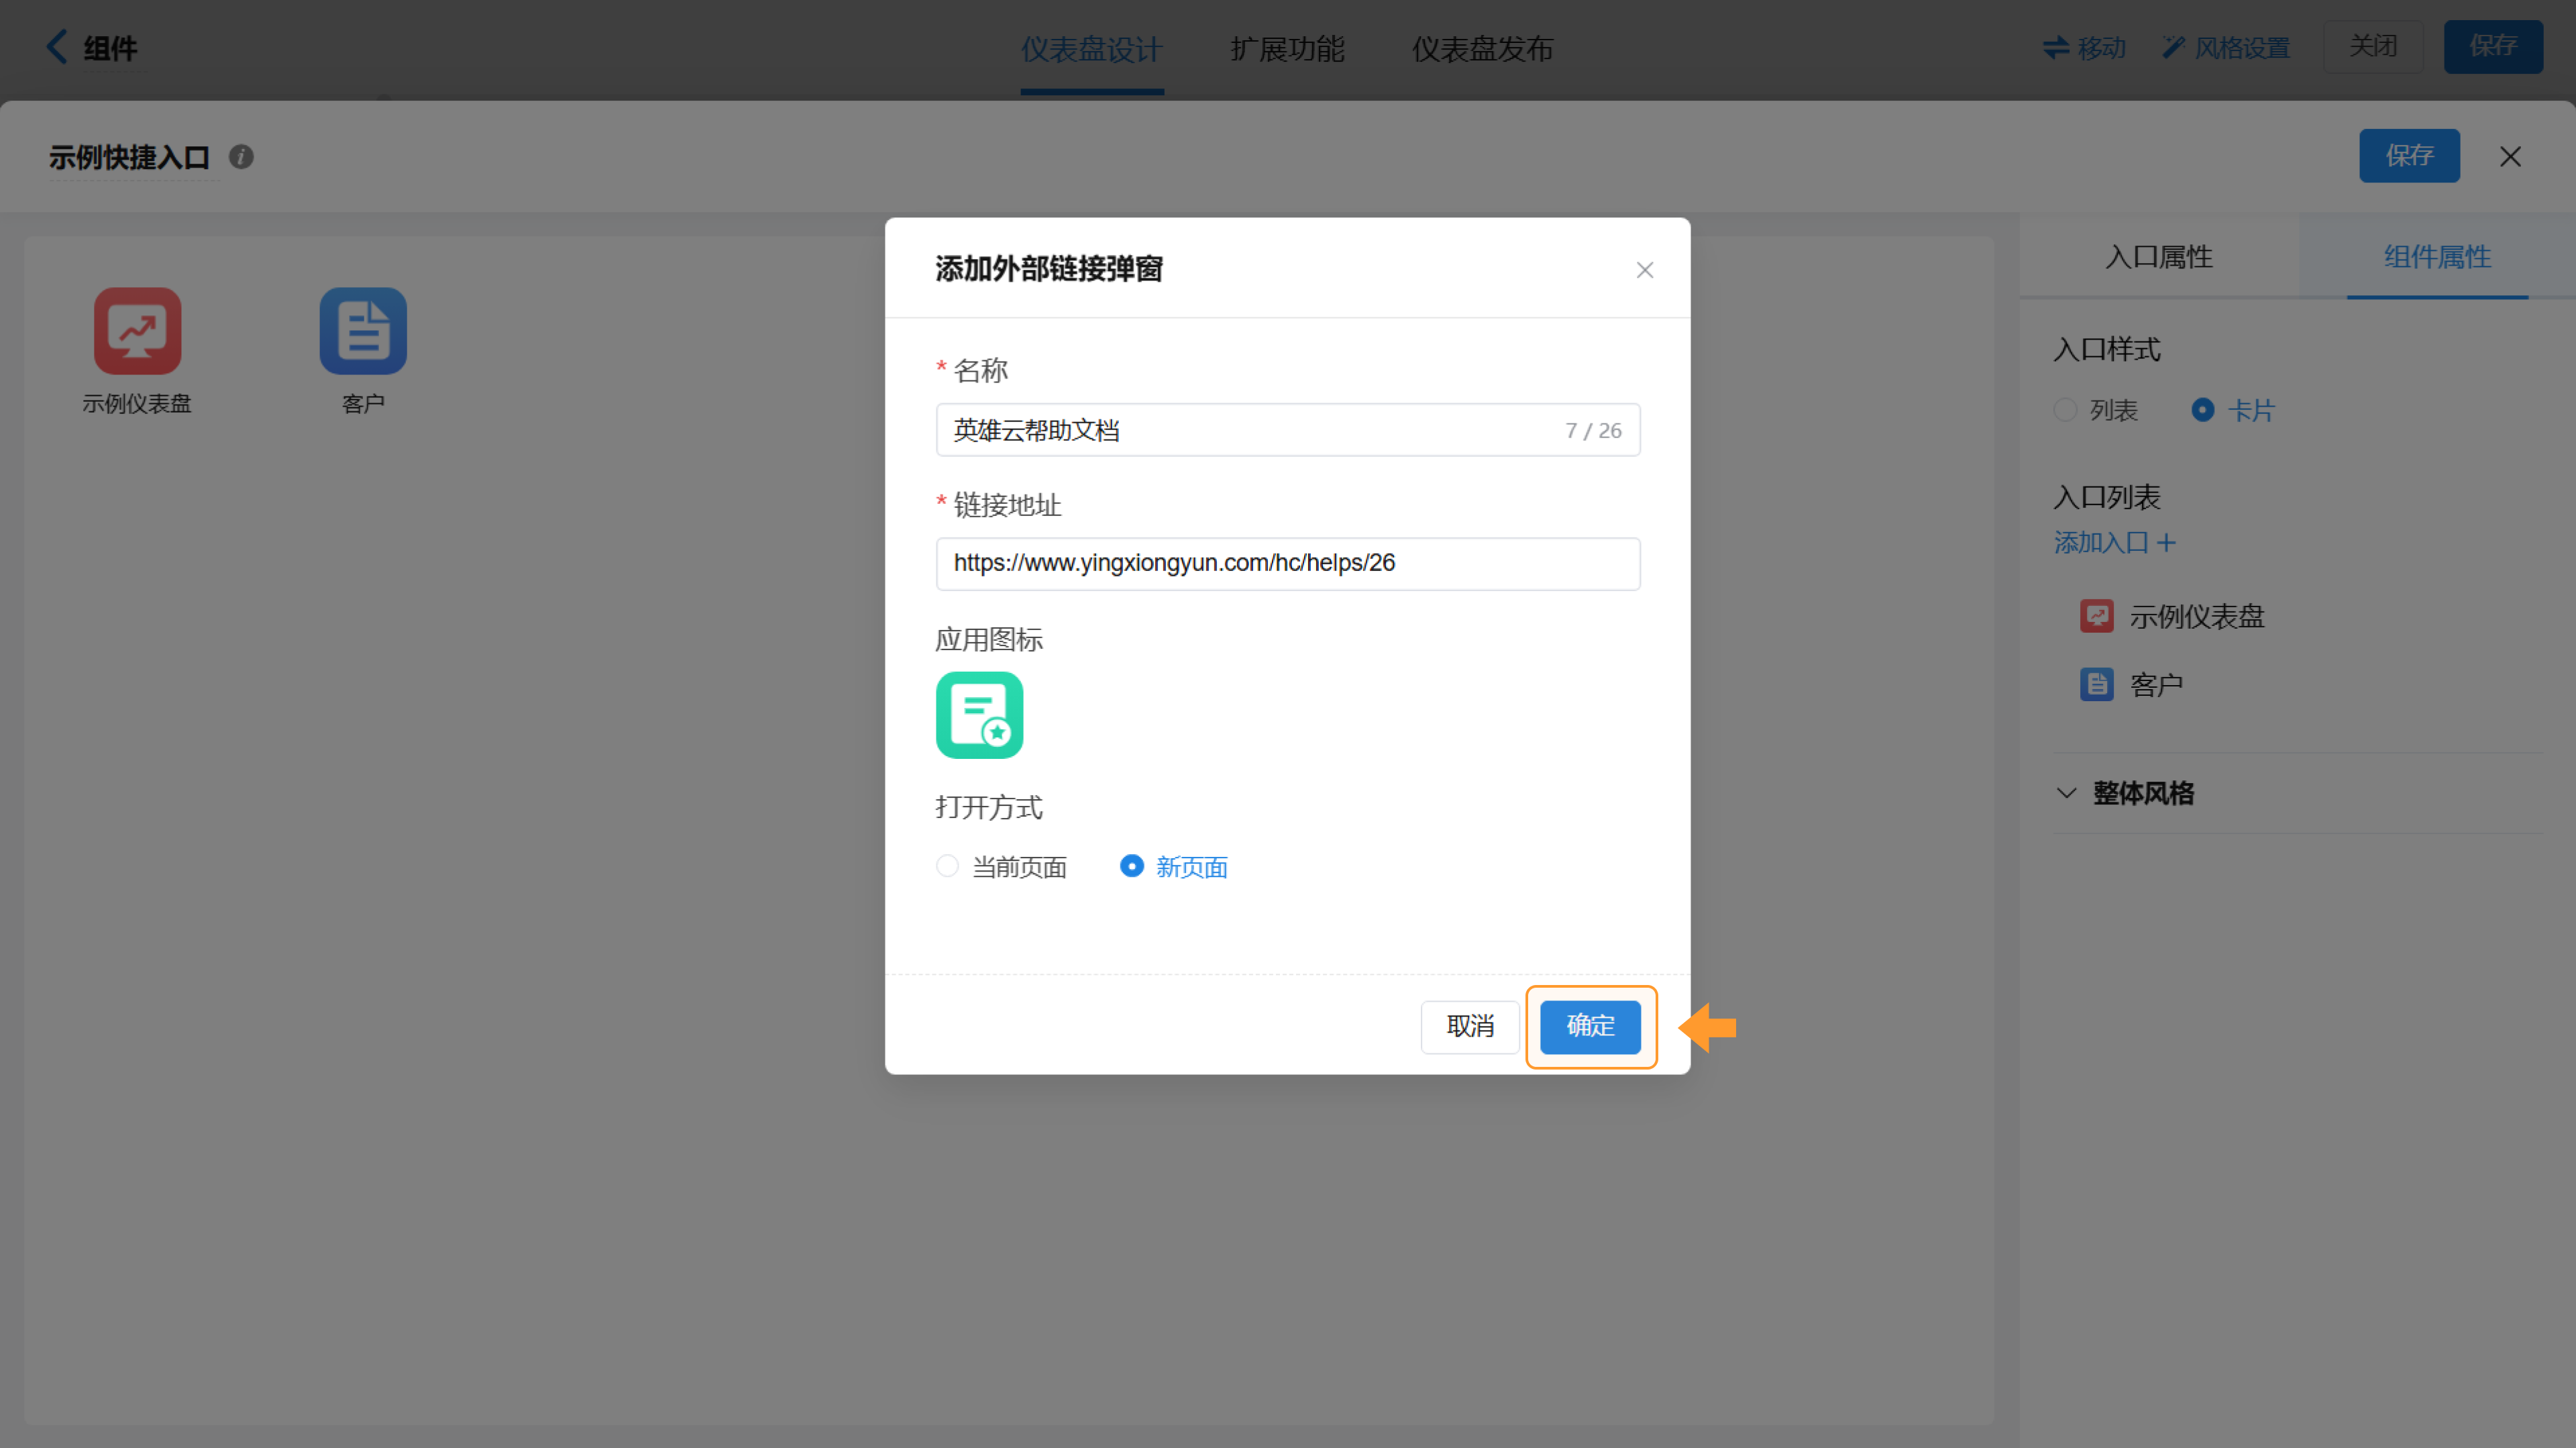
Task: Switch to 扩展功能 tab
Action: pyautogui.click(x=1287, y=49)
